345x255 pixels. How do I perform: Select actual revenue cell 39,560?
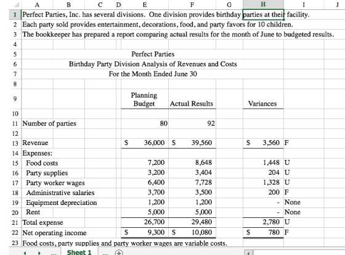[192, 143]
